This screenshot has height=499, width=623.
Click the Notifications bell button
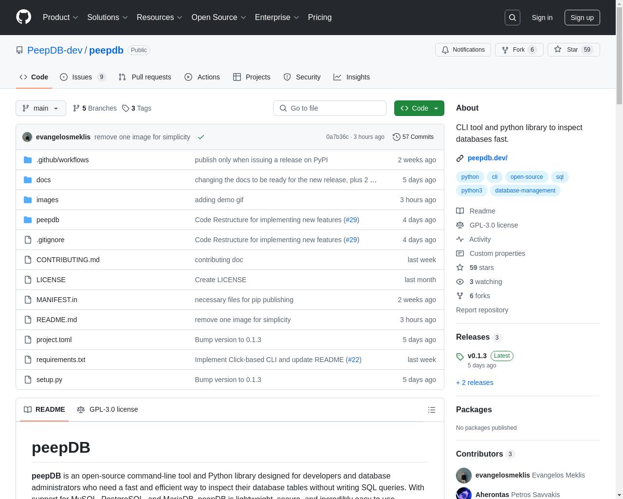coord(463,50)
